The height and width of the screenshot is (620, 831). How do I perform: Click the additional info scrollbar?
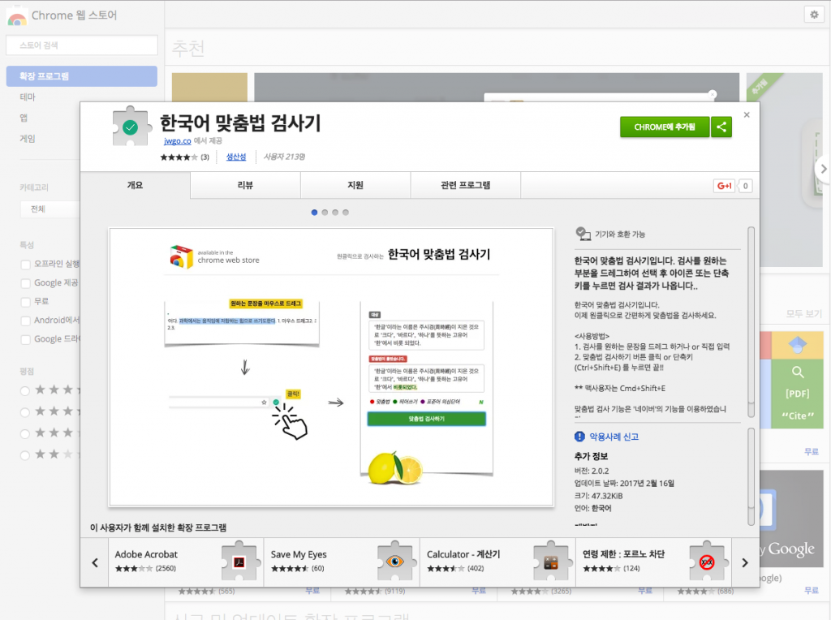(x=751, y=476)
